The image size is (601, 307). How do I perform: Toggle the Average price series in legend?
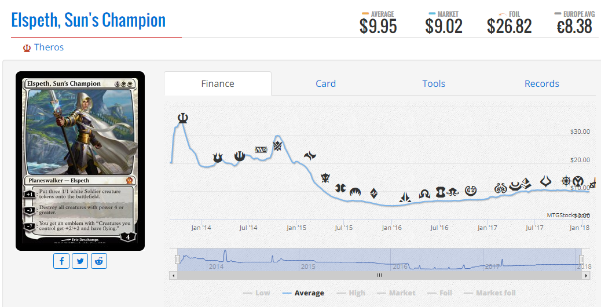[303, 293]
